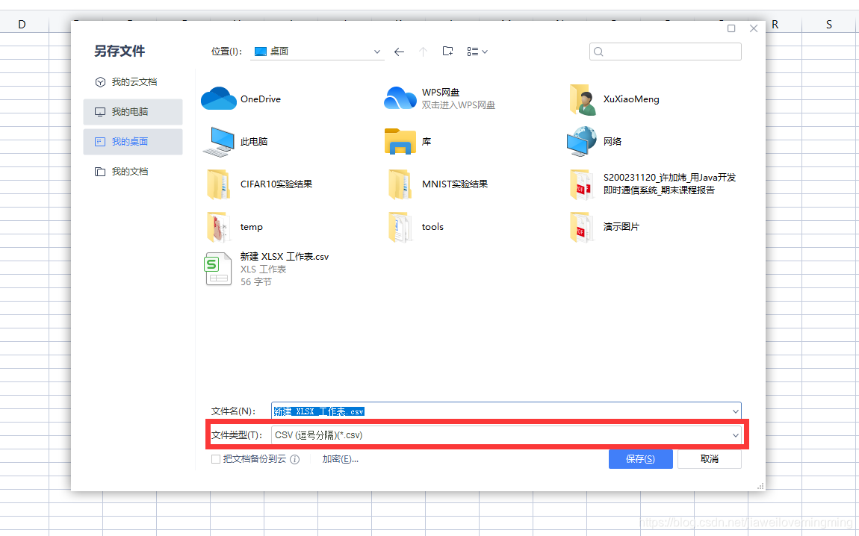The image size is (859, 536).
Task: Open the XuXiaoMeng user folder icon
Action: [583, 99]
